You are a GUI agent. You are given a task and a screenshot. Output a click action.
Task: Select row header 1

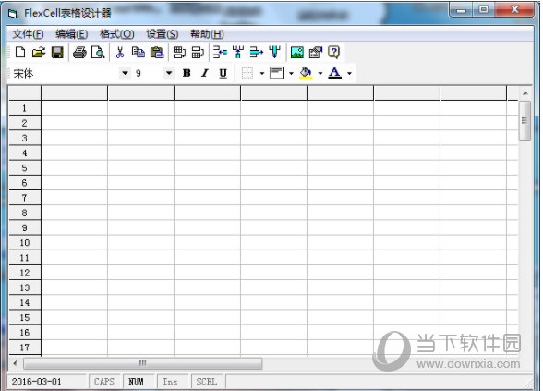pyautogui.click(x=25, y=108)
